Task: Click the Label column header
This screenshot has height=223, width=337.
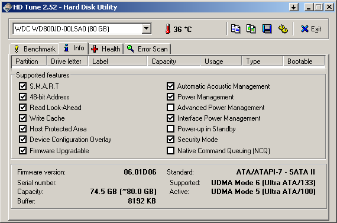Action: click(x=118, y=62)
